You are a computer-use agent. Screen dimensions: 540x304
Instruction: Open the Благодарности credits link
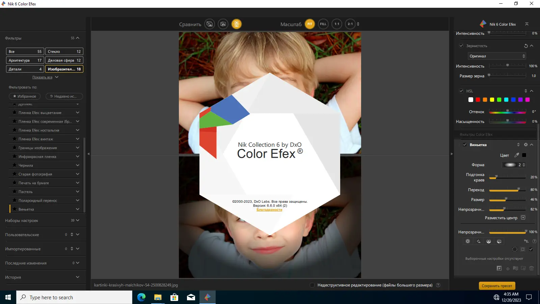coord(269,210)
